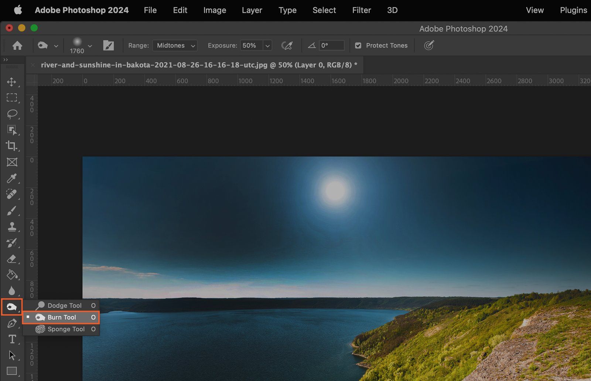591x381 pixels.
Task: Select the Move tool
Action: tap(11, 81)
